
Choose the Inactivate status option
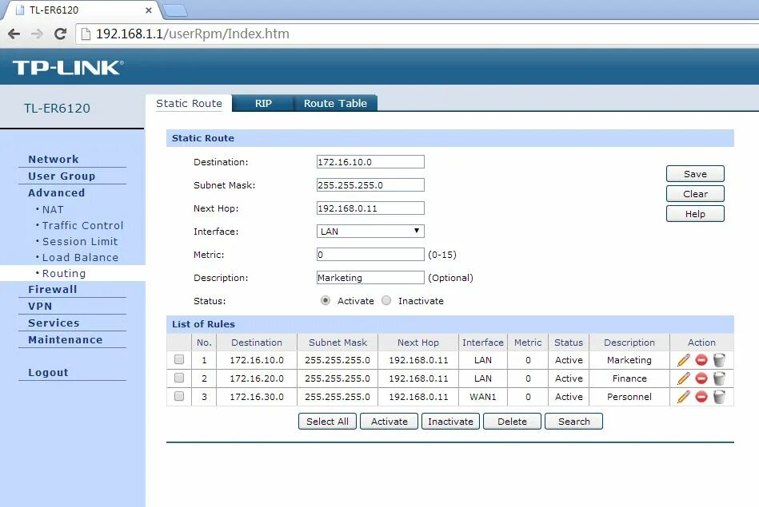pyautogui.click(x=385, y=301)
